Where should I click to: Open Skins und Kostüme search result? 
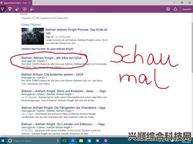(x=64, y=91)
